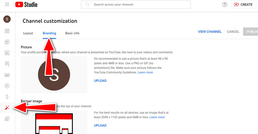Click the channel avatar in sidebar
This screenshot has width=258, height=134.
coord(7,19)
